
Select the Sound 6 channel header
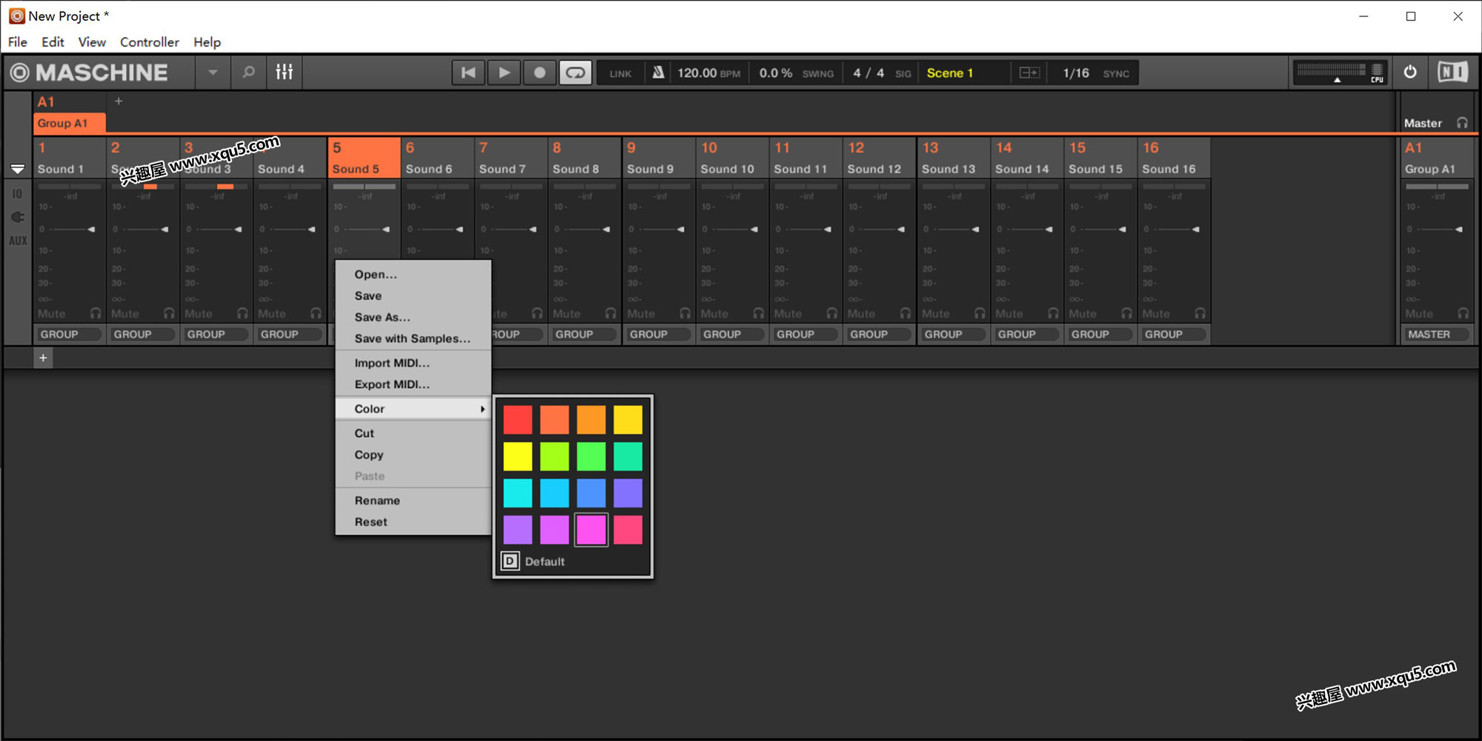tap(437, 158)
